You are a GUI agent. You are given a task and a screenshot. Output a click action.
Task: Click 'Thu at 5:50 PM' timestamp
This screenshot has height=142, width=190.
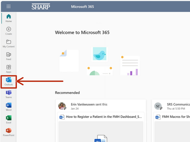pyautogui.click(x=176, y=108)
